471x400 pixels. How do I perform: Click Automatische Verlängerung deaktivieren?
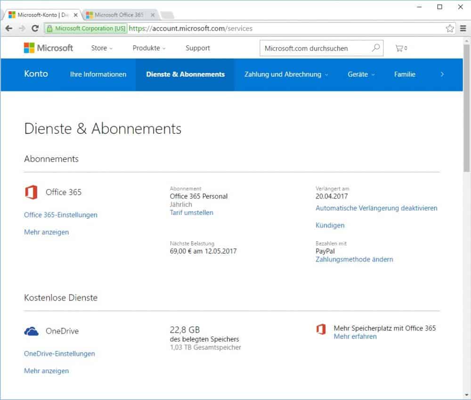[x=376, y=208]
